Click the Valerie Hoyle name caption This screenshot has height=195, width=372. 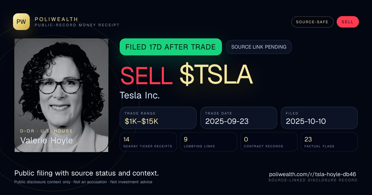(x=46, y=140)
